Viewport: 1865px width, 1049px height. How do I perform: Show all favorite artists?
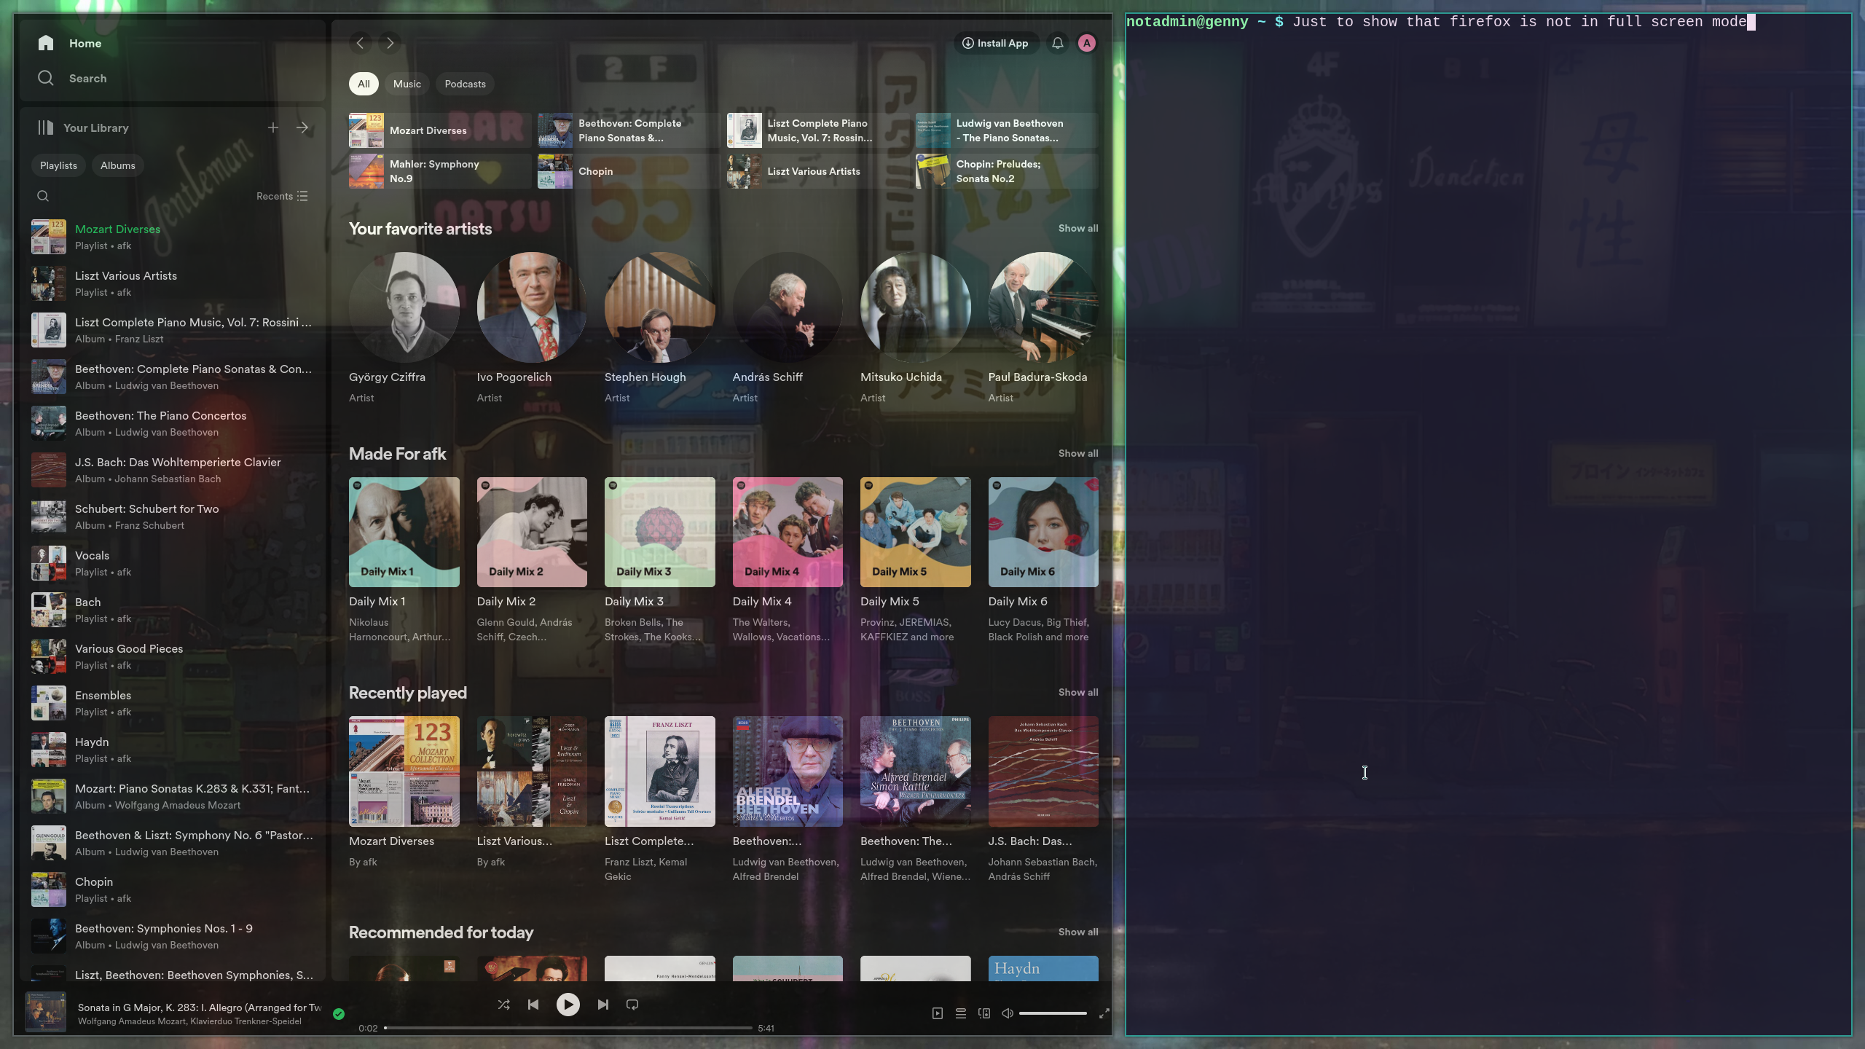[x=1078, y=229]
